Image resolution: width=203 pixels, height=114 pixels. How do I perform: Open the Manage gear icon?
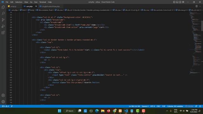pyautogui.click(x=3, y=102)
